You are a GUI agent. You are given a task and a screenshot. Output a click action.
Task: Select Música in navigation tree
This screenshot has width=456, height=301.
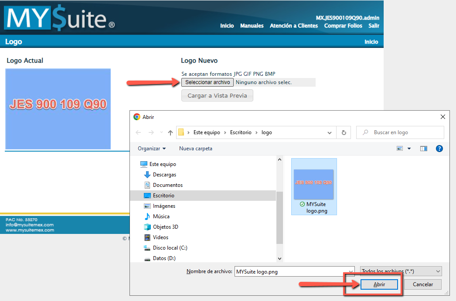pyautogui.click(x=161, y=216)
